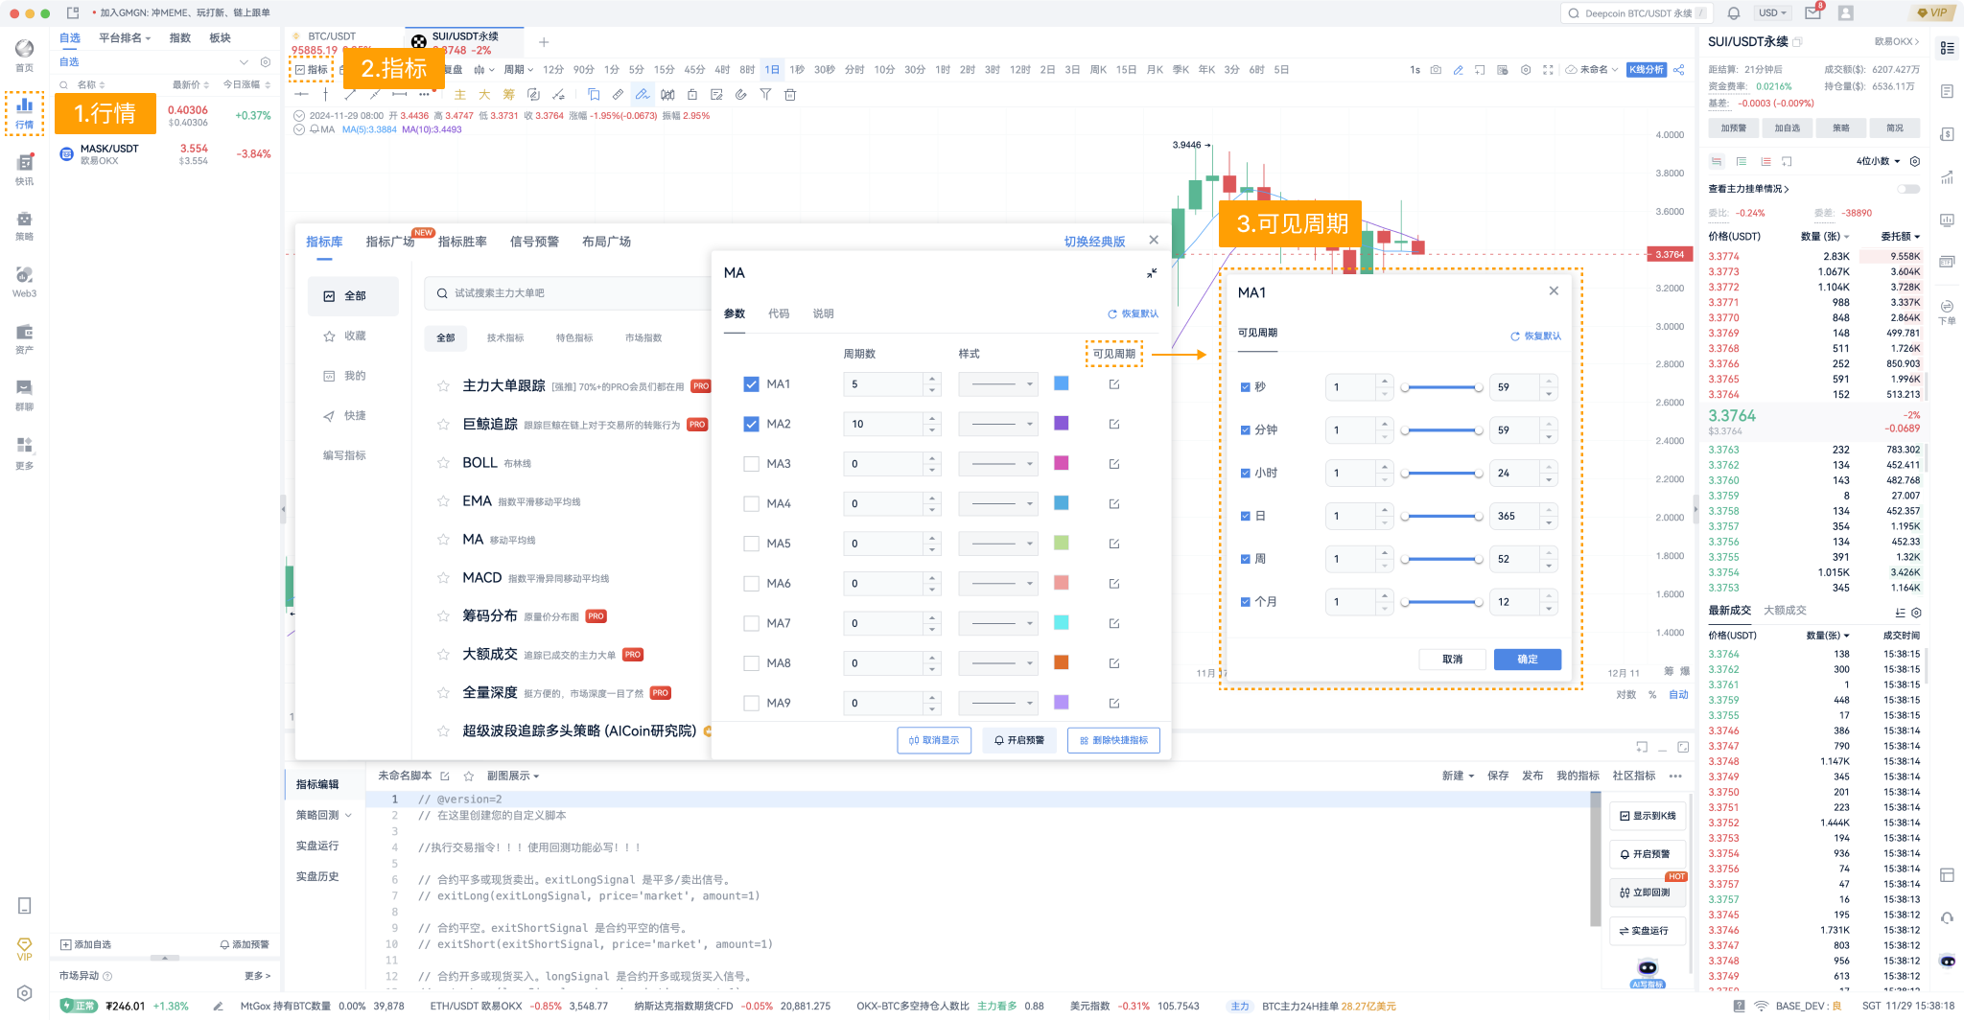Image resolution: width=1964 pixels, height=1020 pixels.
Task: Open the Web3 sidebar icon
Action: (x=24, y=282)
